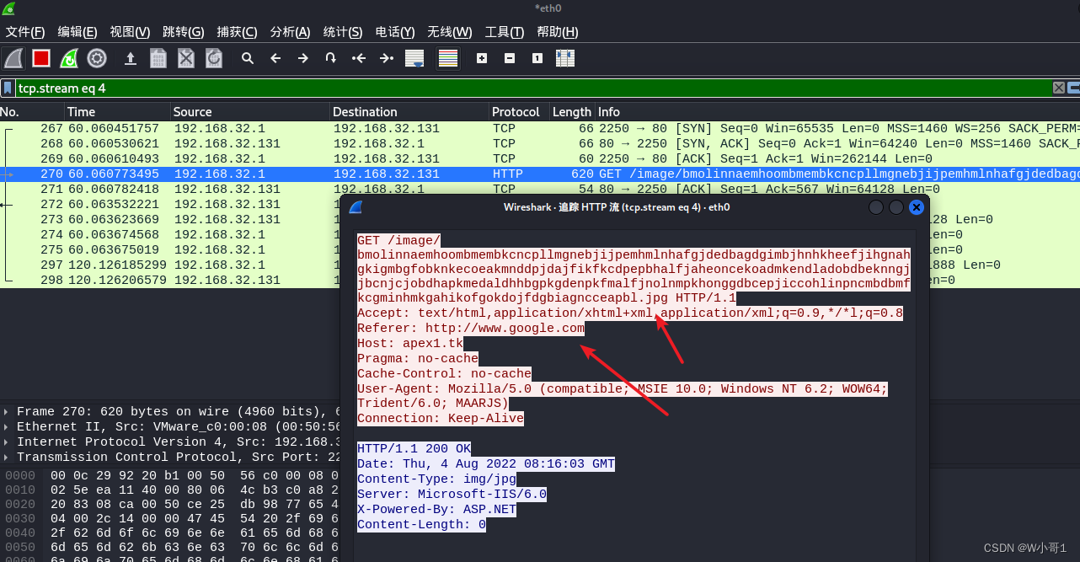
Task: Open the 文件(F) menu
Action: [25, 32]
